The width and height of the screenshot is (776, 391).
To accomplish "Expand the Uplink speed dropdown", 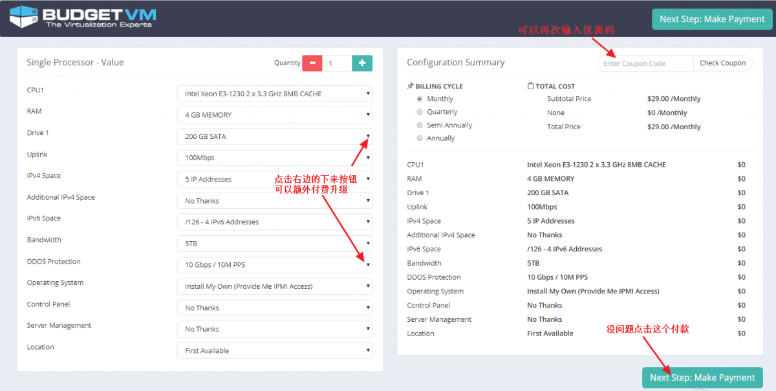I will [x=275, y=158].
